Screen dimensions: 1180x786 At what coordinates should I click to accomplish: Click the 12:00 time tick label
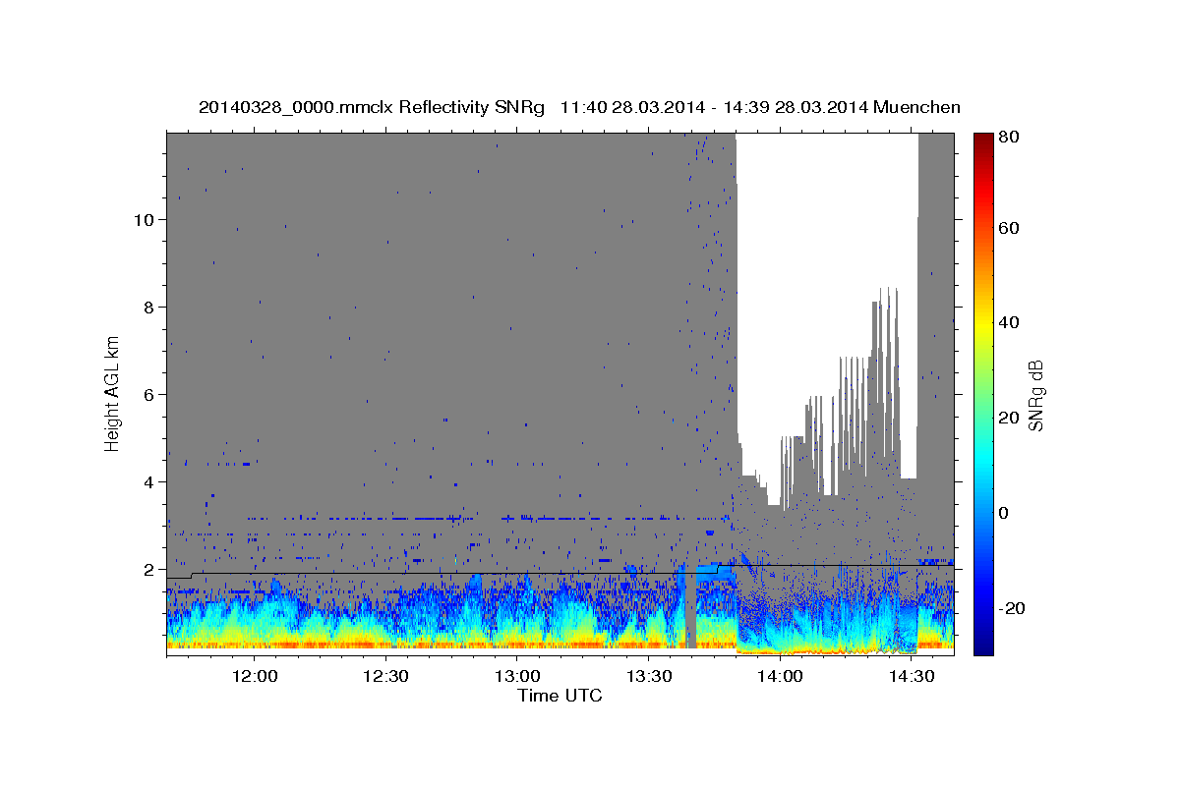255,676
